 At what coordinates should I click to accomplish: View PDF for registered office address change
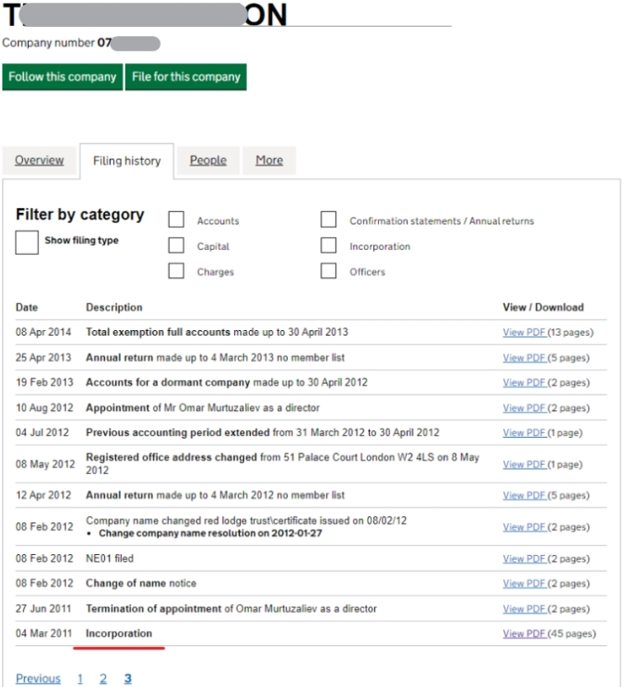pos(525,465)
